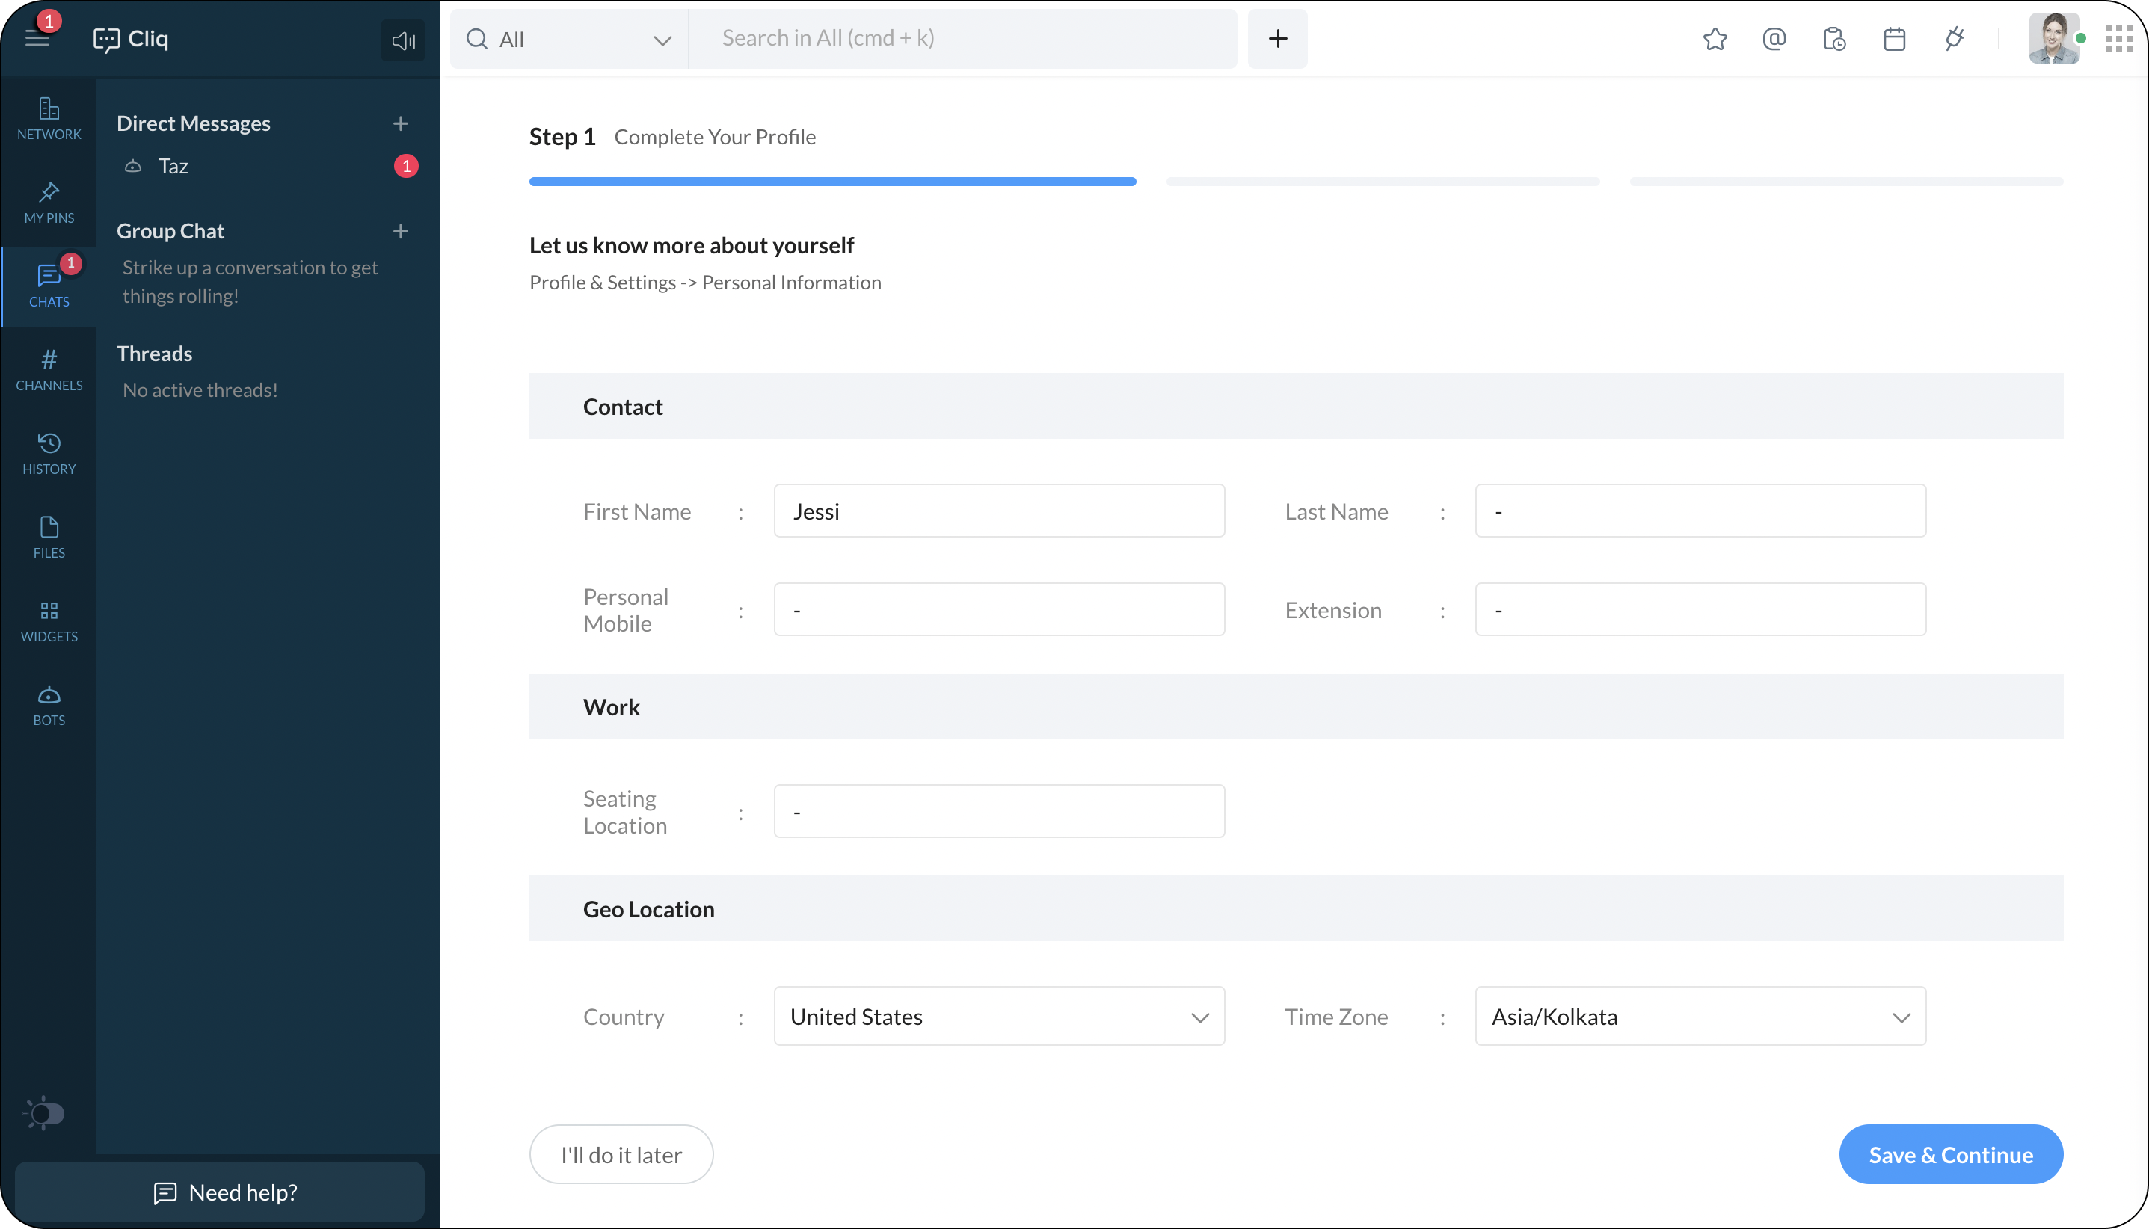Open the calendar icon in the top bar
The width and height of the screenshot is (2149, 1229).
(x=1894, y=39)
